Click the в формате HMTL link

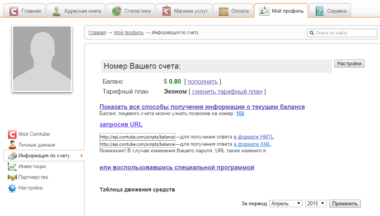point(254,137)
